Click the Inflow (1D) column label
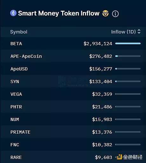The width and height of the screenshot is (146, 163). (x=123, y=32)
